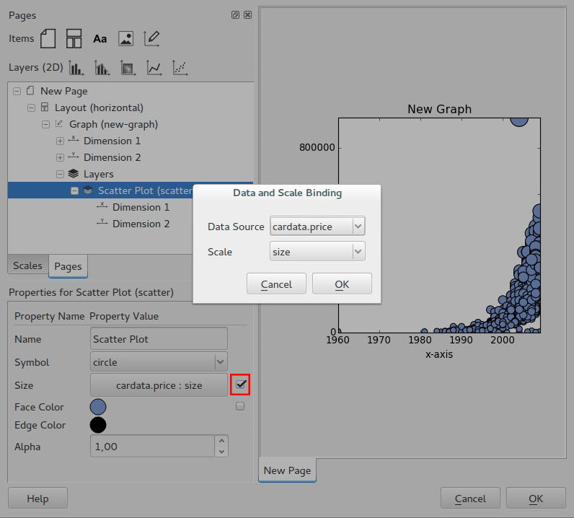Add a line plot layer
Image resolution: width=574 pixels, height=518 pixels.
coord(154,68)
